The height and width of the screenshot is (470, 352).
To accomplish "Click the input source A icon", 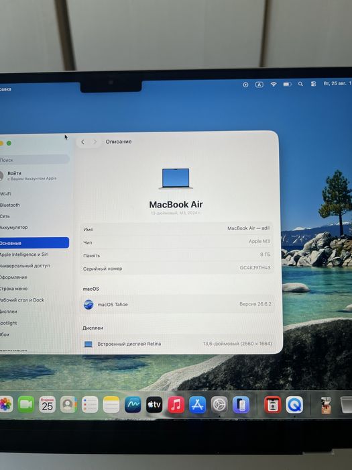I will [259, 85].
